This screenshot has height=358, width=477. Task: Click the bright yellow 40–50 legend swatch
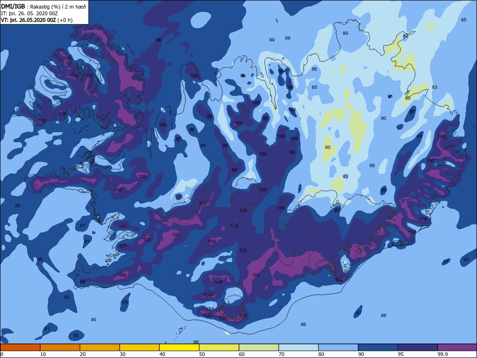tap(179, 347)
